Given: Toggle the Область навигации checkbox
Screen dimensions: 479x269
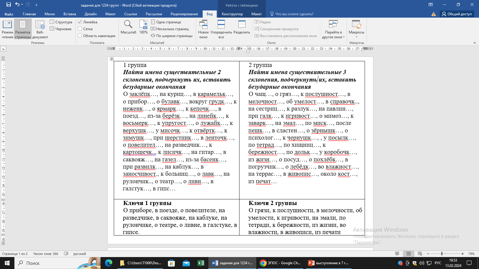Looking at the screenshot, I should coord(80,36).
